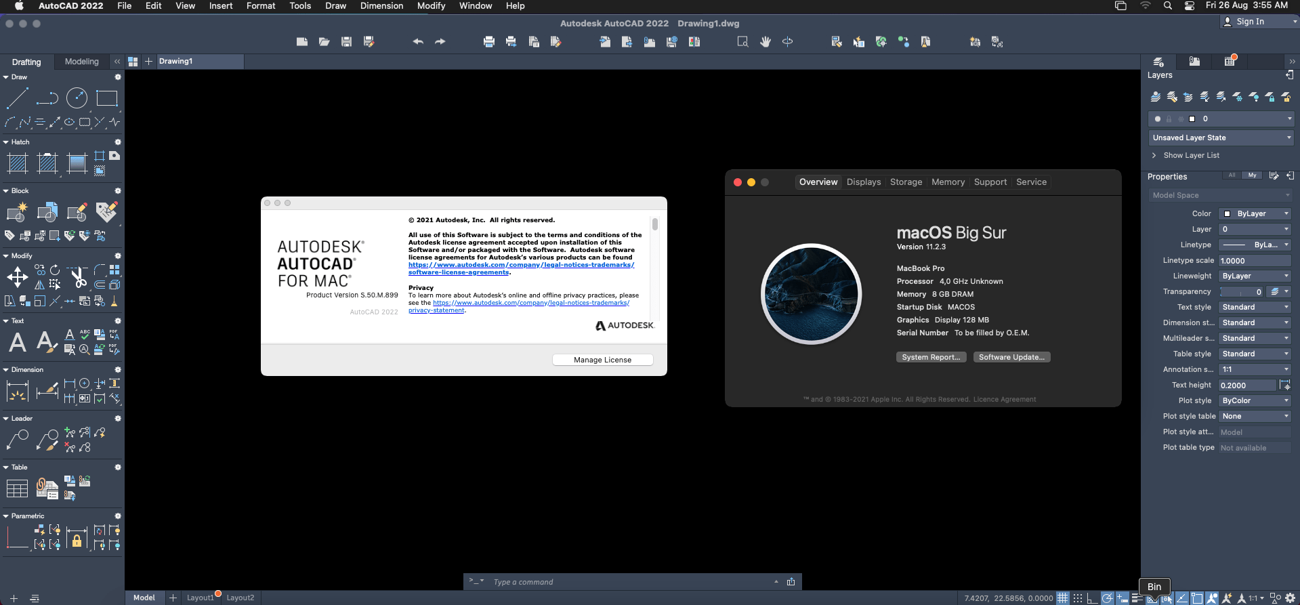Click the Linetype scale value field
Screen dimensions: 1300x605
coord(1255,261)
